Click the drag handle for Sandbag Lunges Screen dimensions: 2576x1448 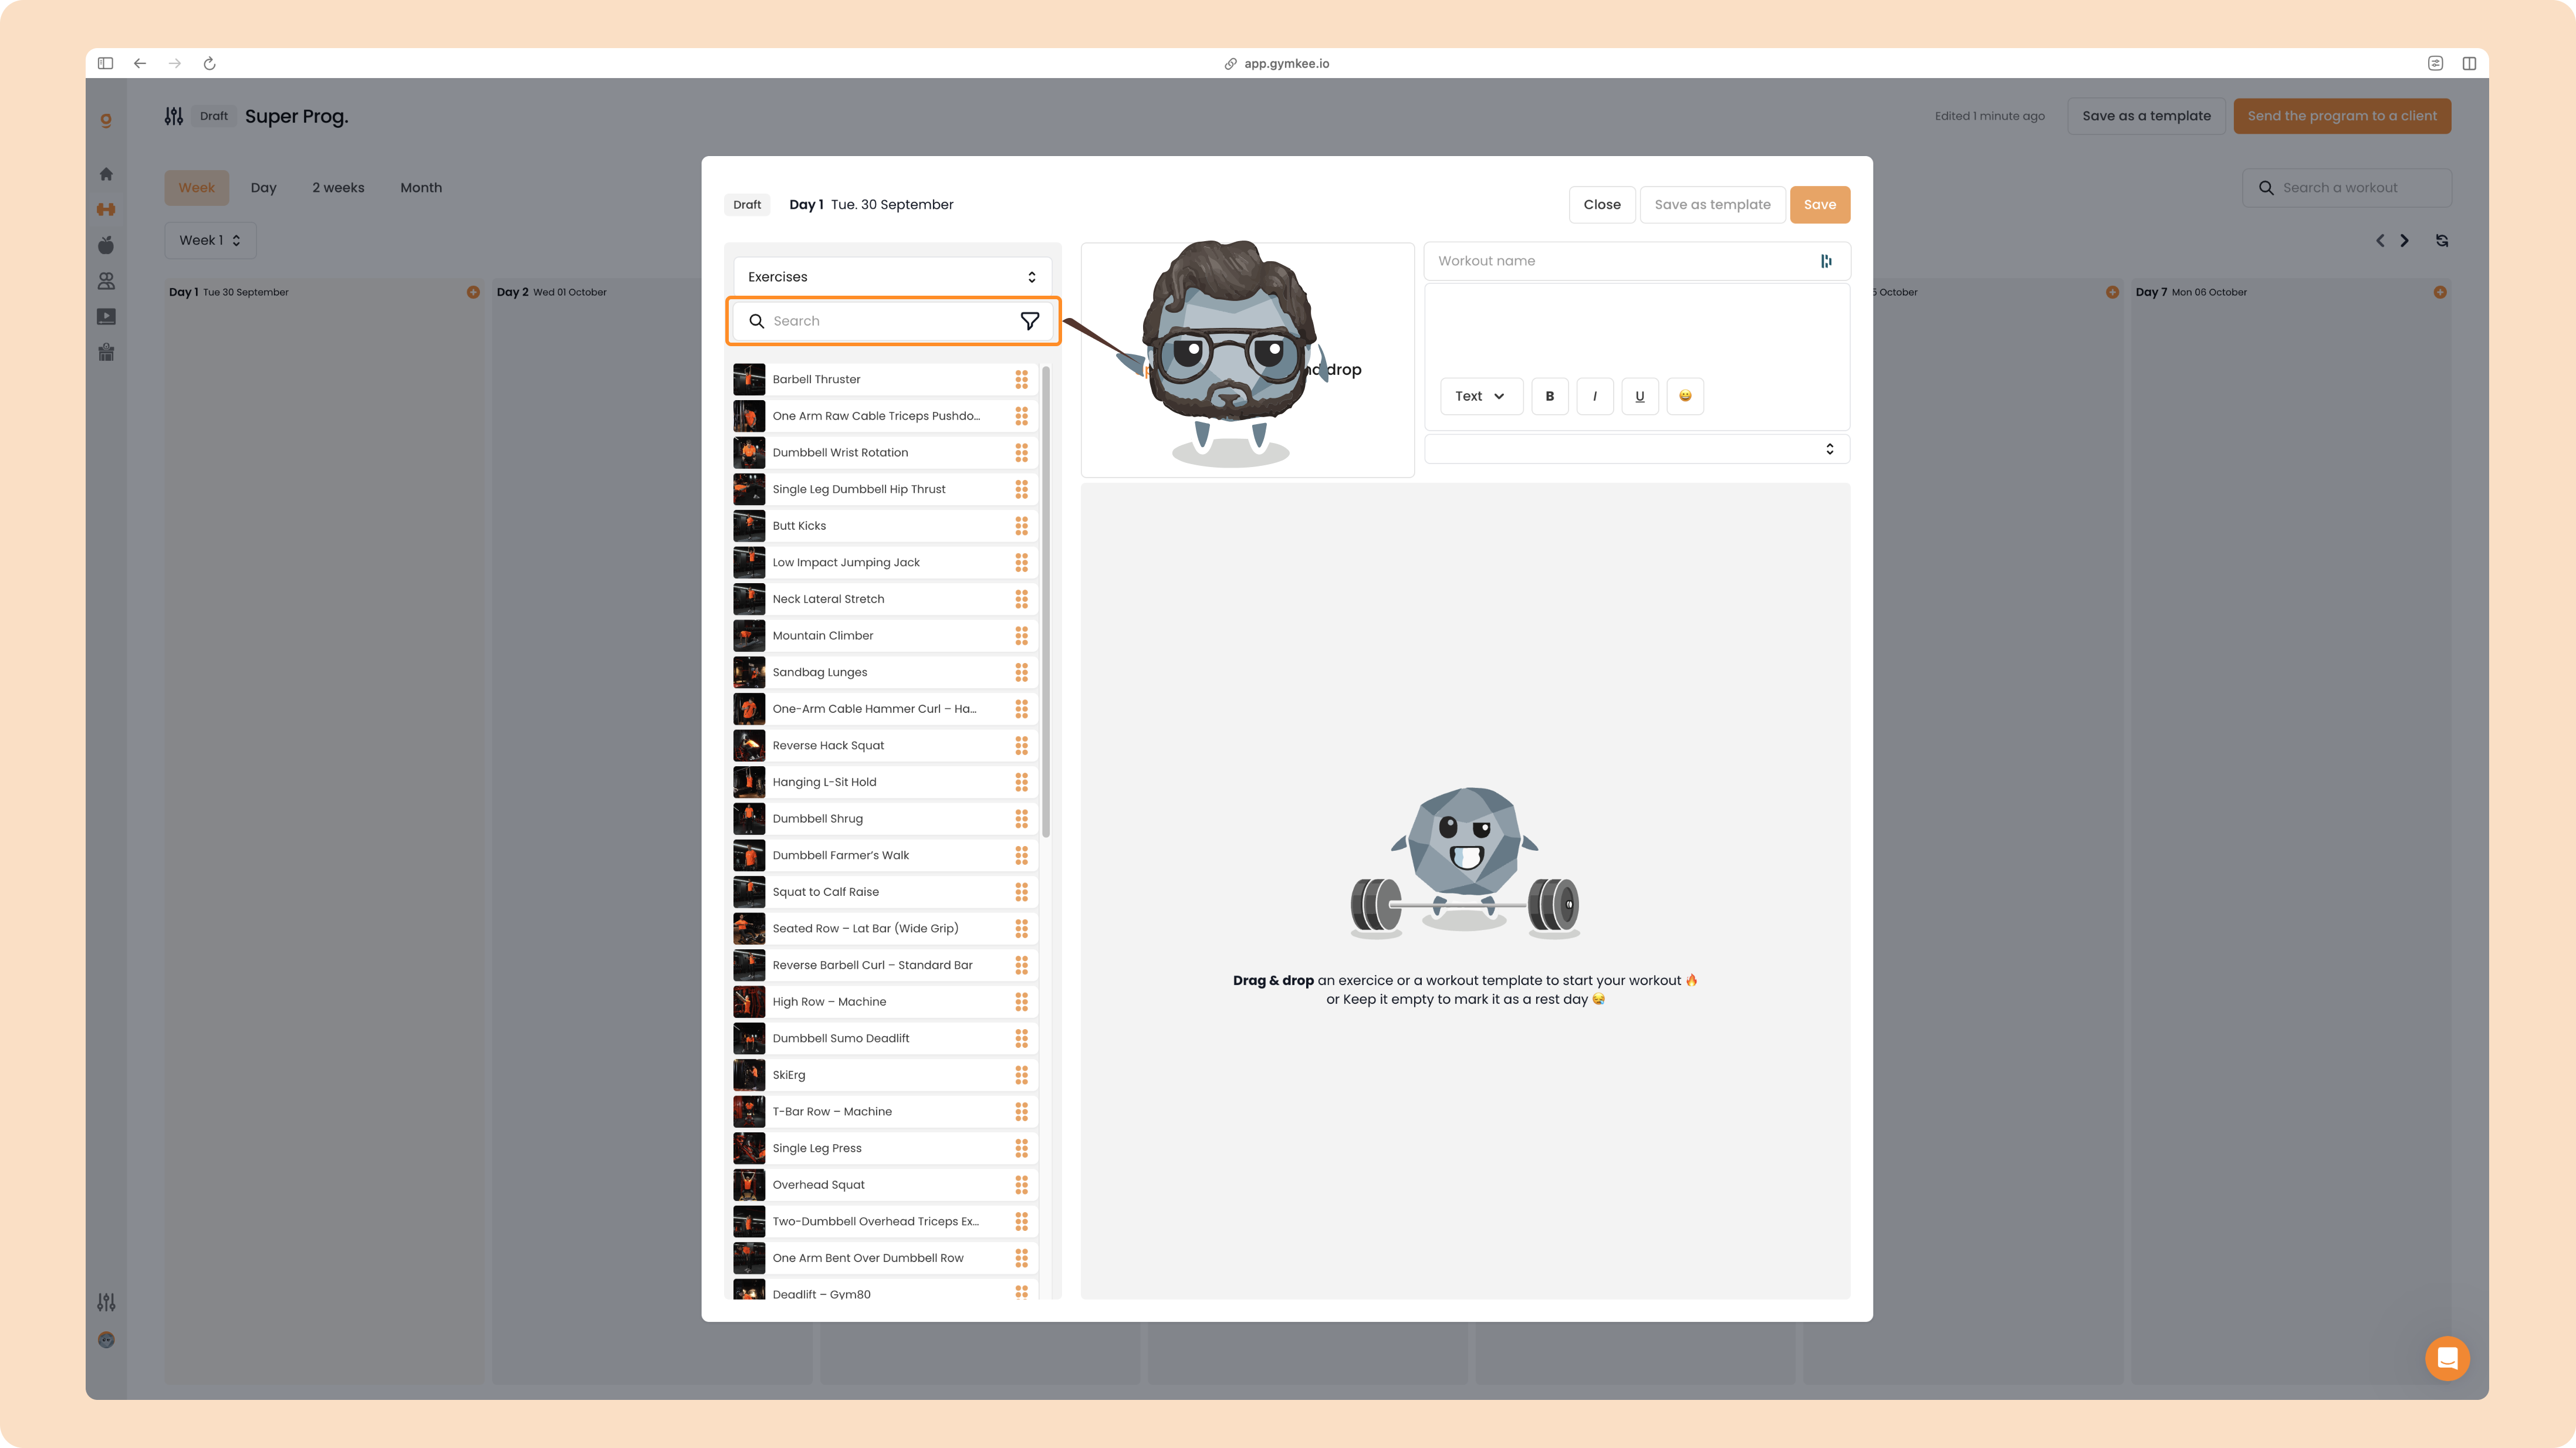pyautogui.click(x=1021, y=672)
